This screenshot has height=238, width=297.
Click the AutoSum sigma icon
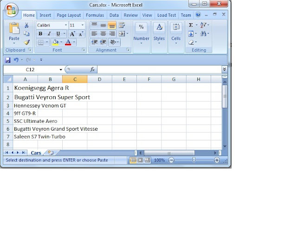click(x=191, y=25)
